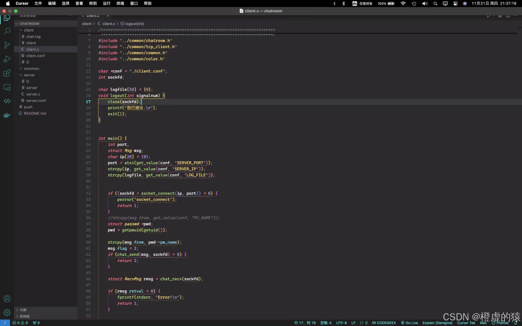The image size is (522, 326).
Task: Open the Explorer view icon
Action: coord(7,18)
